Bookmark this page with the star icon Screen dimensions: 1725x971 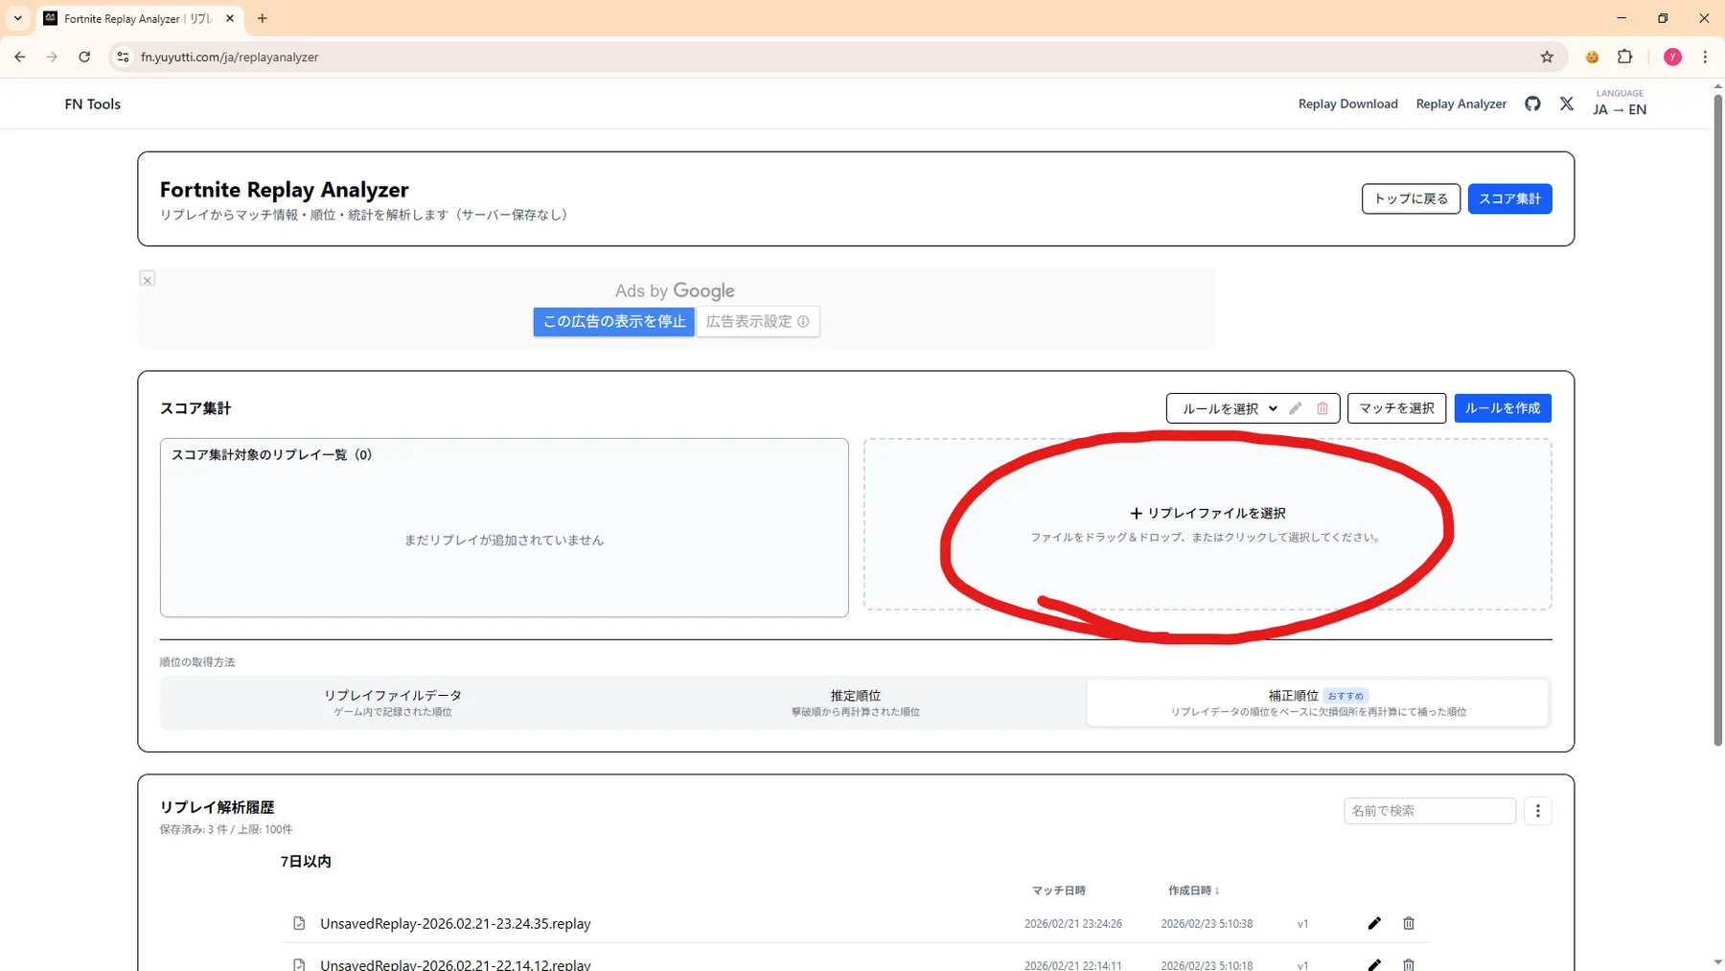click(1547, 58)
